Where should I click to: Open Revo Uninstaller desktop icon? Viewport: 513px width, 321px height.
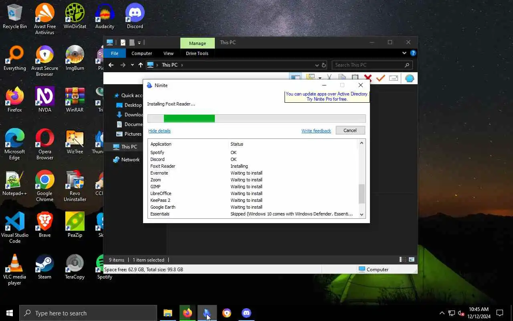point(75,186)
